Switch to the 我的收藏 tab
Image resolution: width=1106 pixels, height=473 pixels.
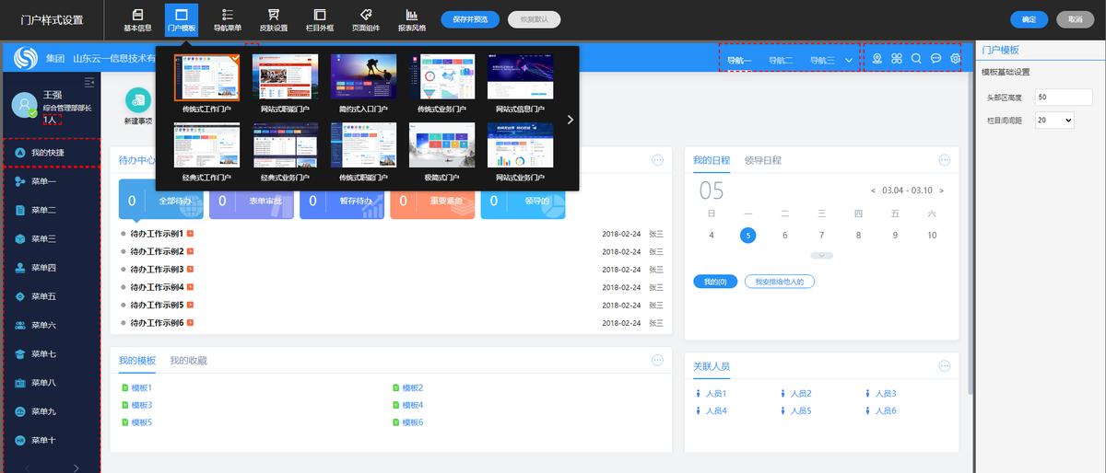pos(188,361)
